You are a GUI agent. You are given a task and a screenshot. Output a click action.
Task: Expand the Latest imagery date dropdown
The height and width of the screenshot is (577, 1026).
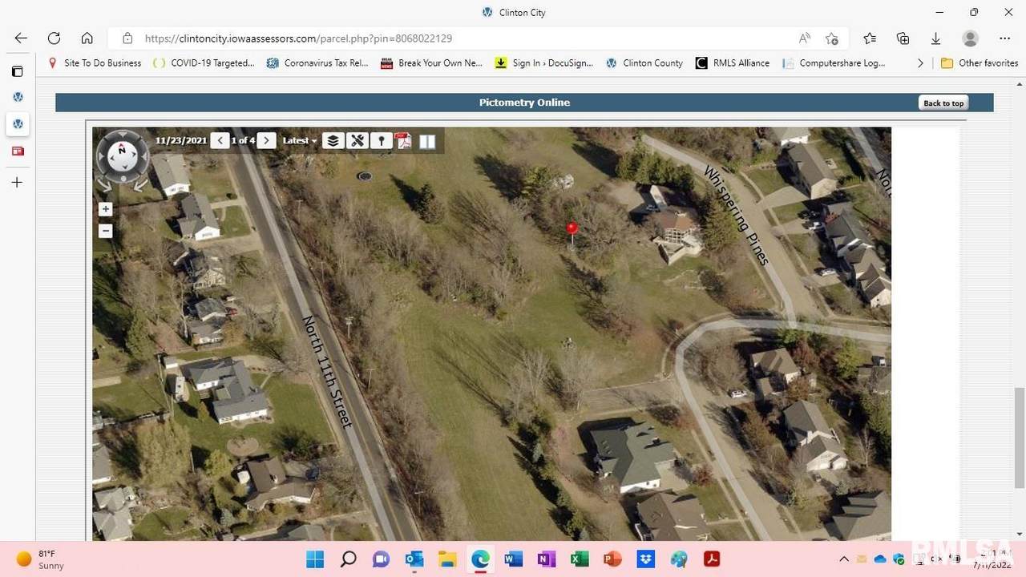(x=300, y=141)
